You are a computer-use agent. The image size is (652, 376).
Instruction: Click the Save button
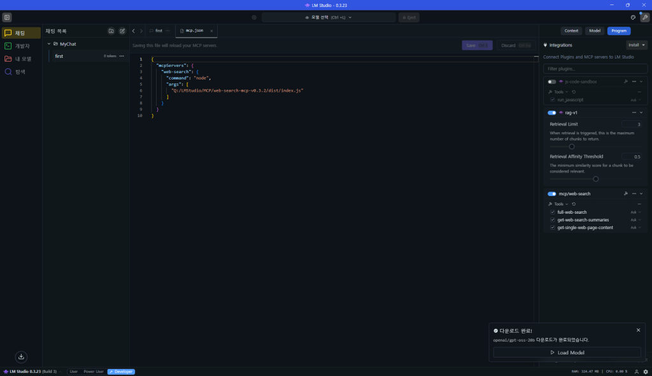477,45
